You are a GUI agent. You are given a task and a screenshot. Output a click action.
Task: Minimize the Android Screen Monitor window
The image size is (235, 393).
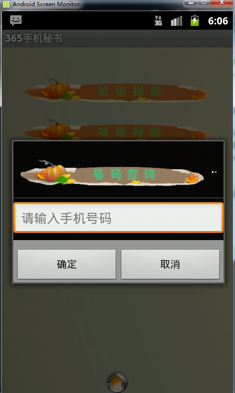click(x=191, y=3)
